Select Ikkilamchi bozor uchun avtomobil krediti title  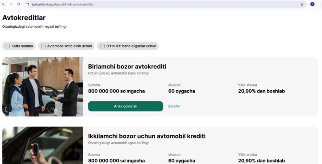point(147,136)
